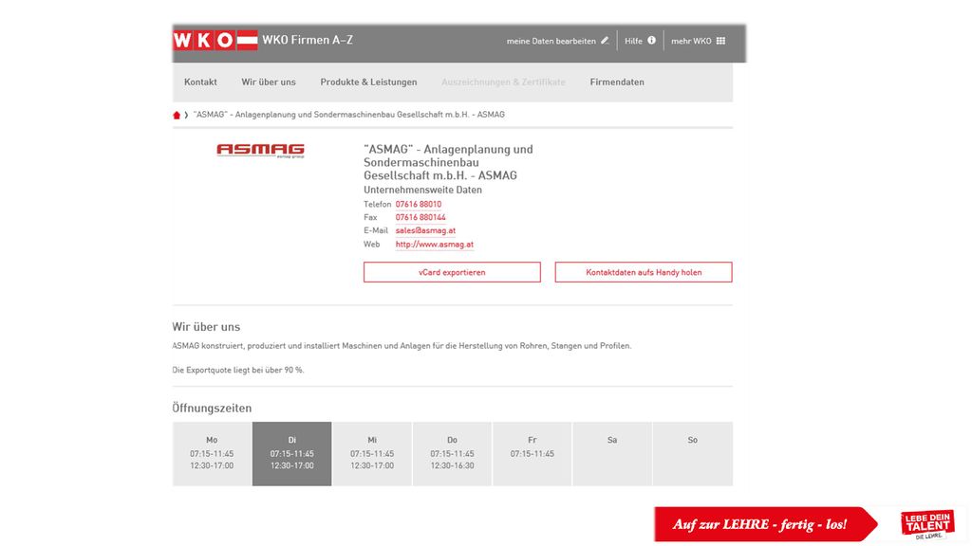The height and width of the screenshot is (546, 972).
Task: Click the Öffnungszeiten heading
Action: (x=212, y=408)
